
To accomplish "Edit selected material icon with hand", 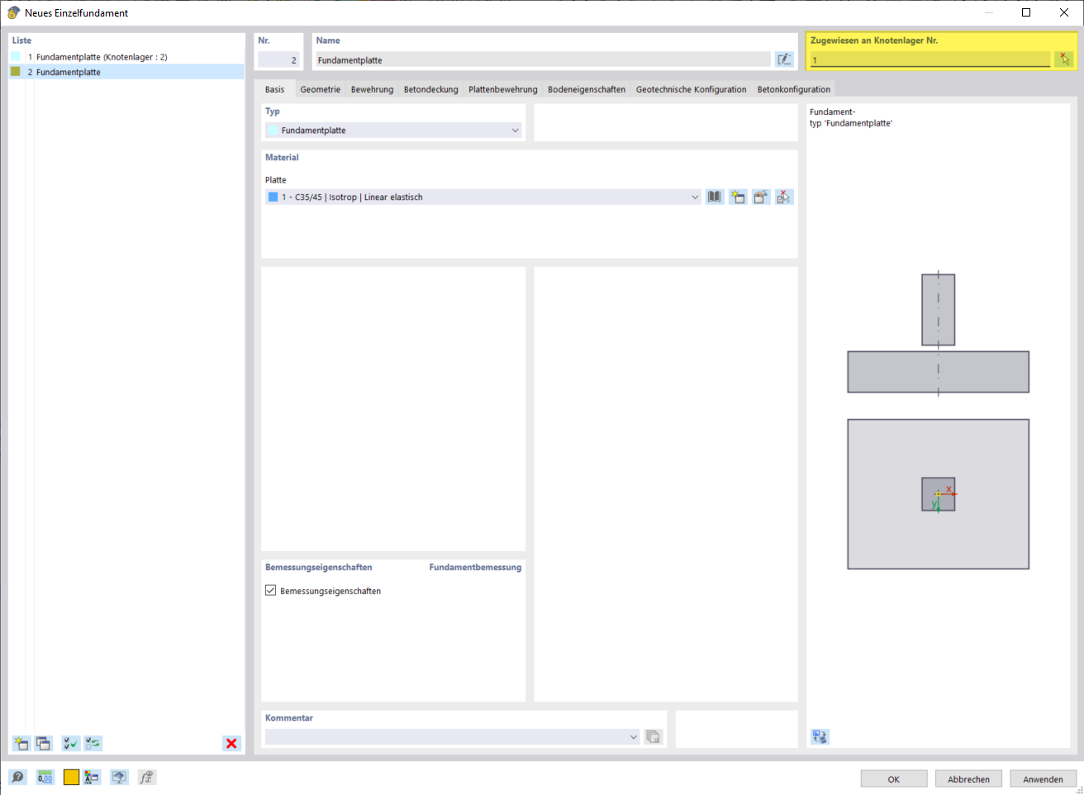I will tap(761, 198).
